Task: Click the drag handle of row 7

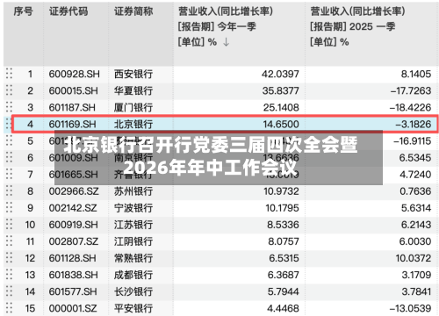Action: 9,174
